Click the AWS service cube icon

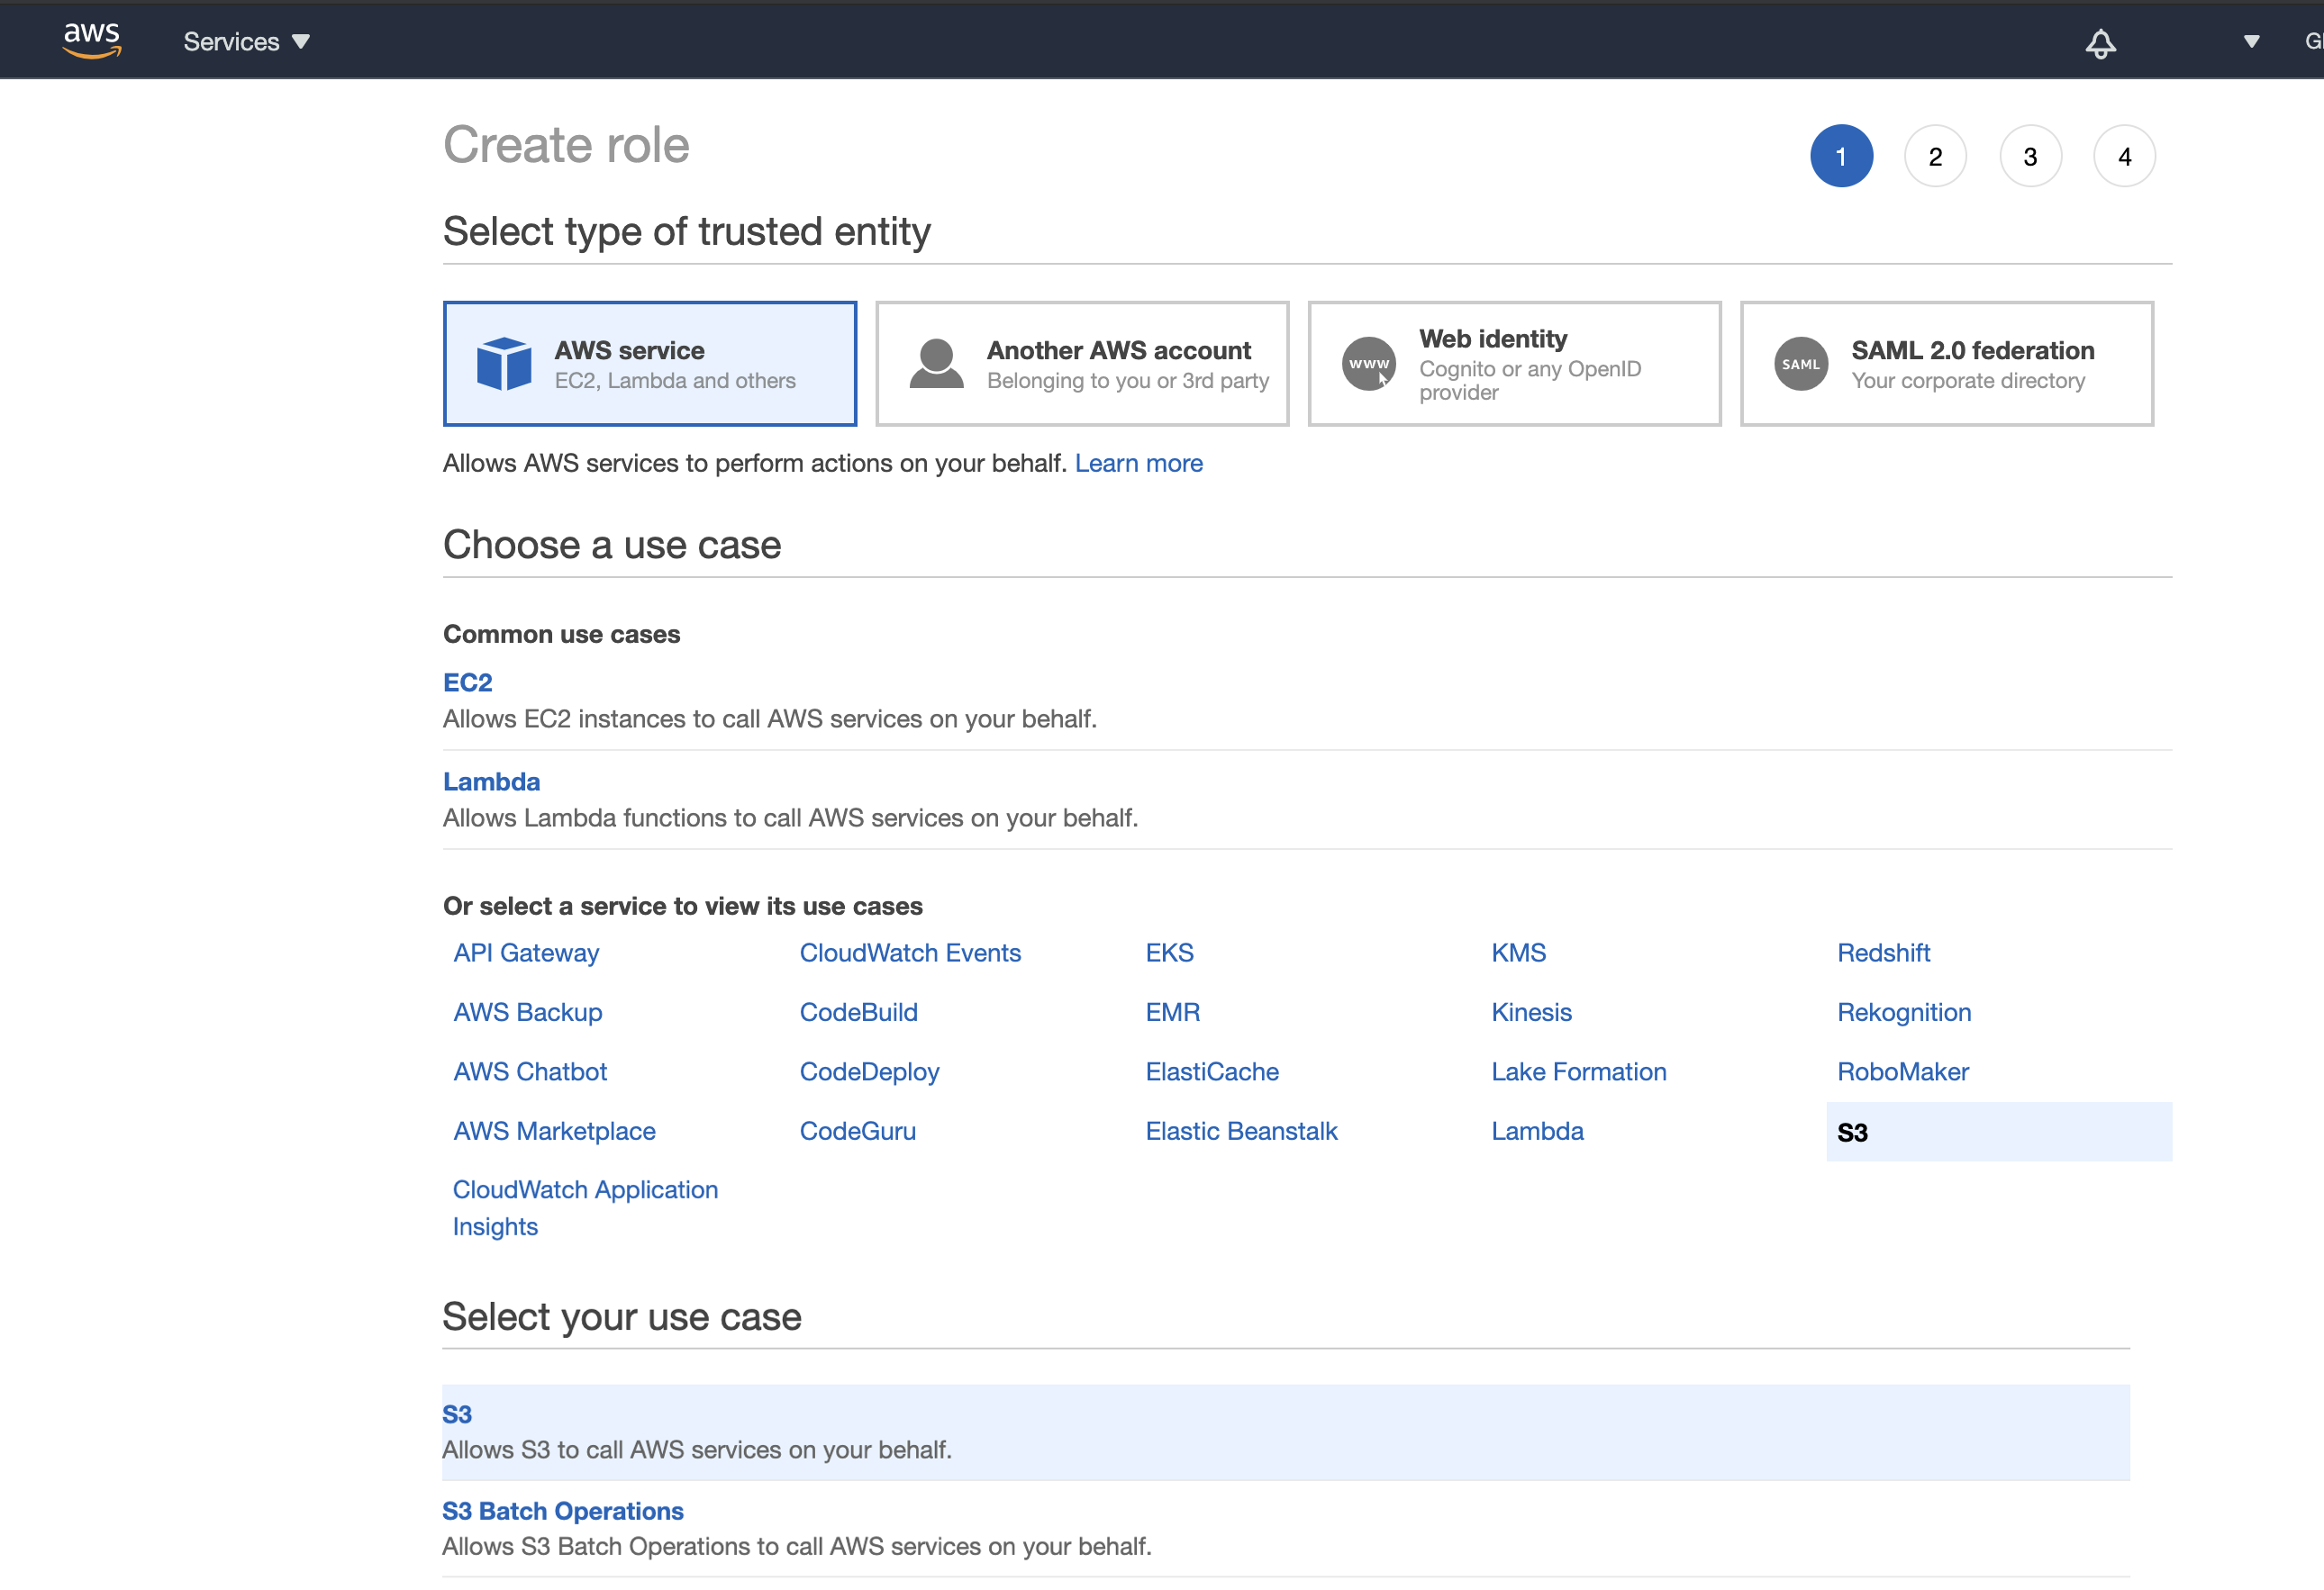[x=504, y=364]
